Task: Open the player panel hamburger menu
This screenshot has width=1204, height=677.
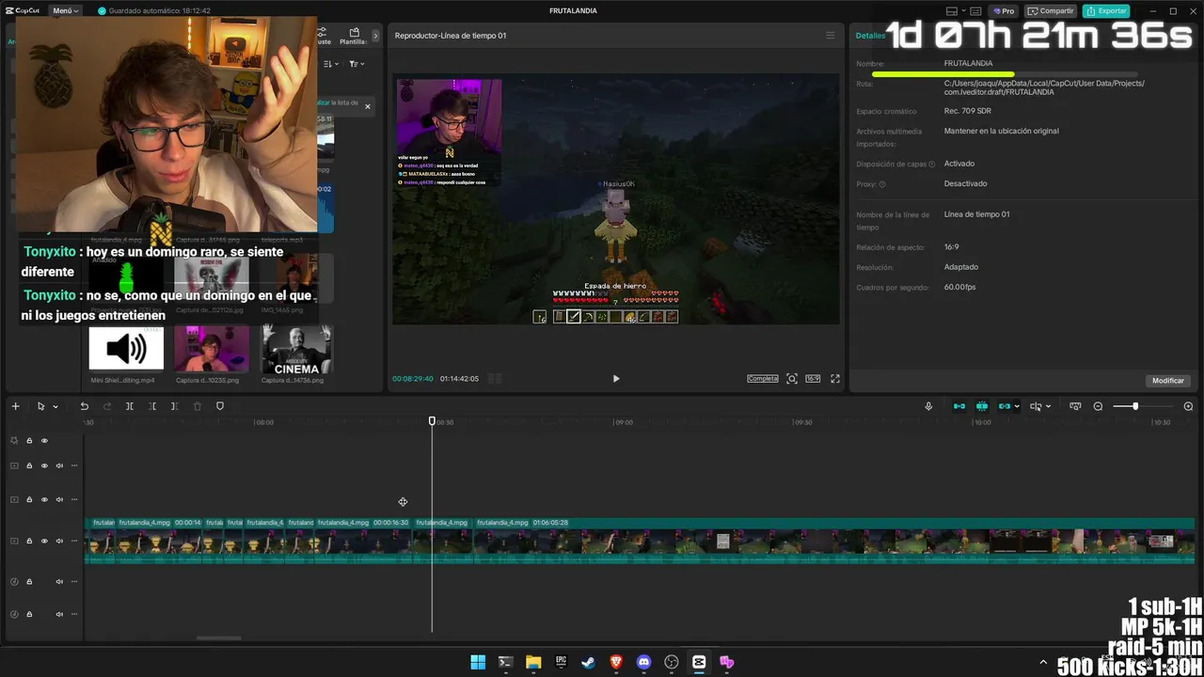Action: pyautogui.click(x=830, y=36)
